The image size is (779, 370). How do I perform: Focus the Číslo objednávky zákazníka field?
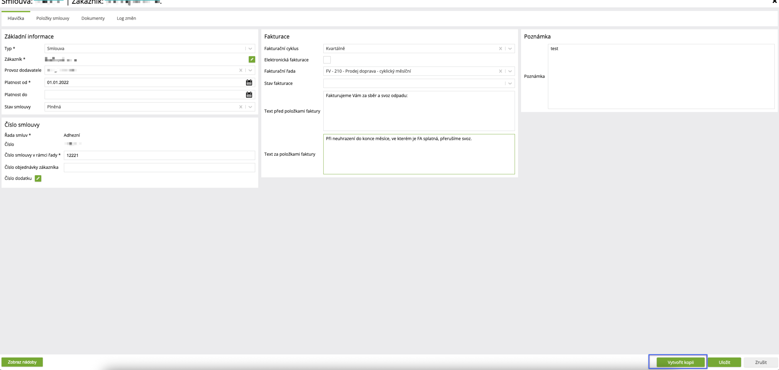pos(159,168)
